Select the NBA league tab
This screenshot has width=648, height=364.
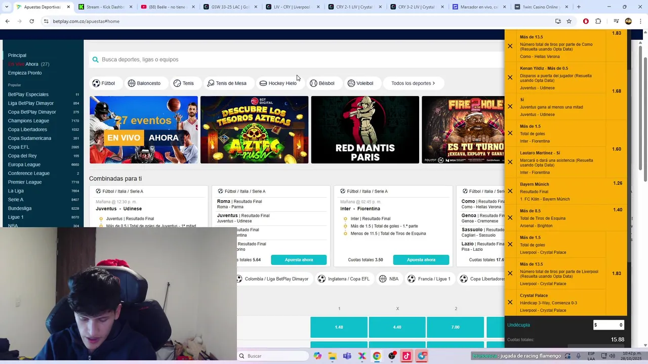[389, 279]
